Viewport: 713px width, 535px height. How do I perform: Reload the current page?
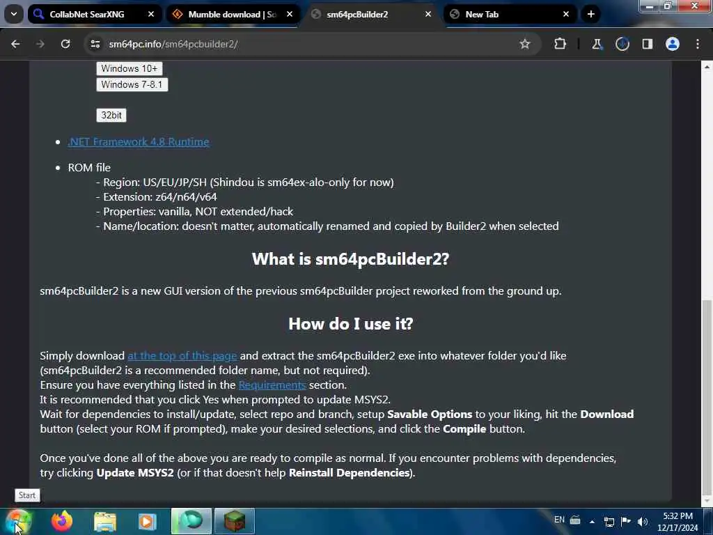(x=65, y=44)
